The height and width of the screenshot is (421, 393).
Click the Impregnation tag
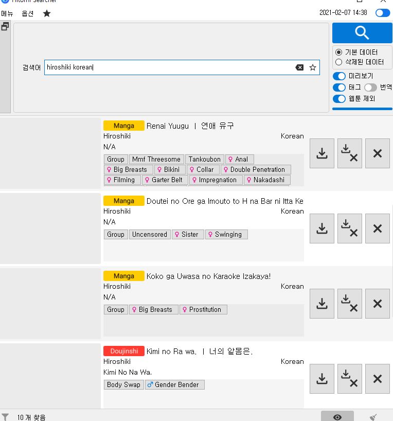pos(216,180)
